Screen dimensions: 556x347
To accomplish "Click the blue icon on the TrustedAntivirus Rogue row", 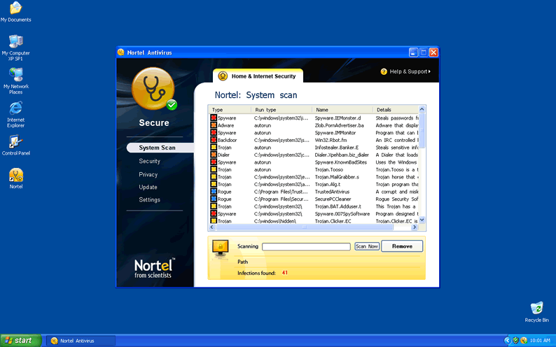I will (x=214, y=192).
